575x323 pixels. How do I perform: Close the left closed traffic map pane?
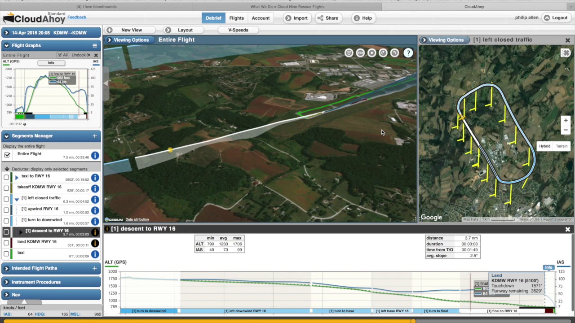(x=567, y=40)
